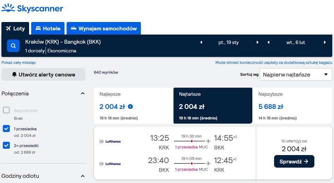
Task: Uncheck the 1 przesiadka checkbox
Action: coord(6,129)
